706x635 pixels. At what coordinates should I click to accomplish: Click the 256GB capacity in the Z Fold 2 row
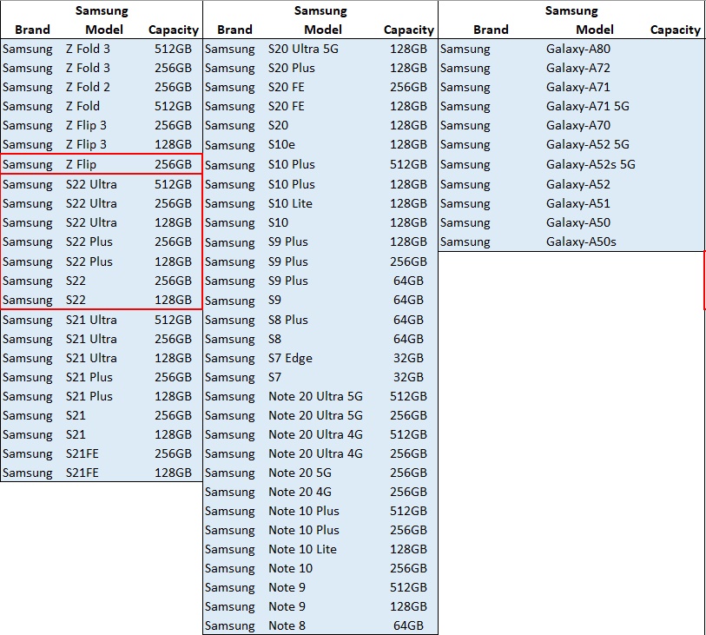[173, 87]
